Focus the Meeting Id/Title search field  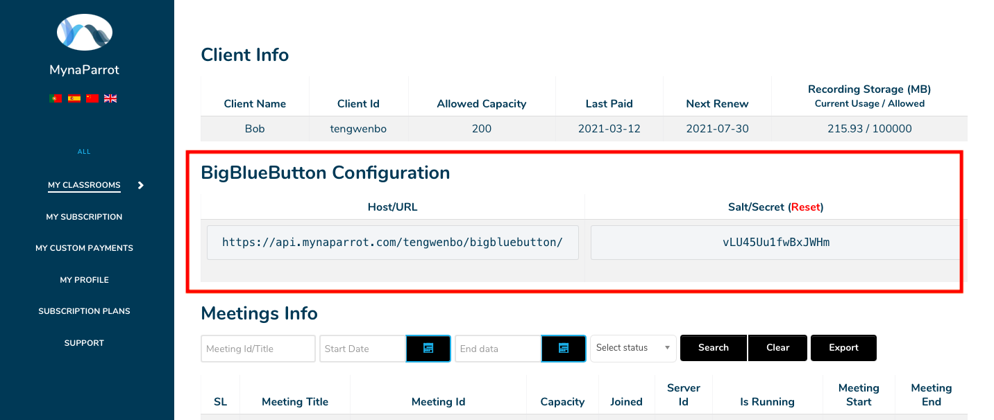258,348
